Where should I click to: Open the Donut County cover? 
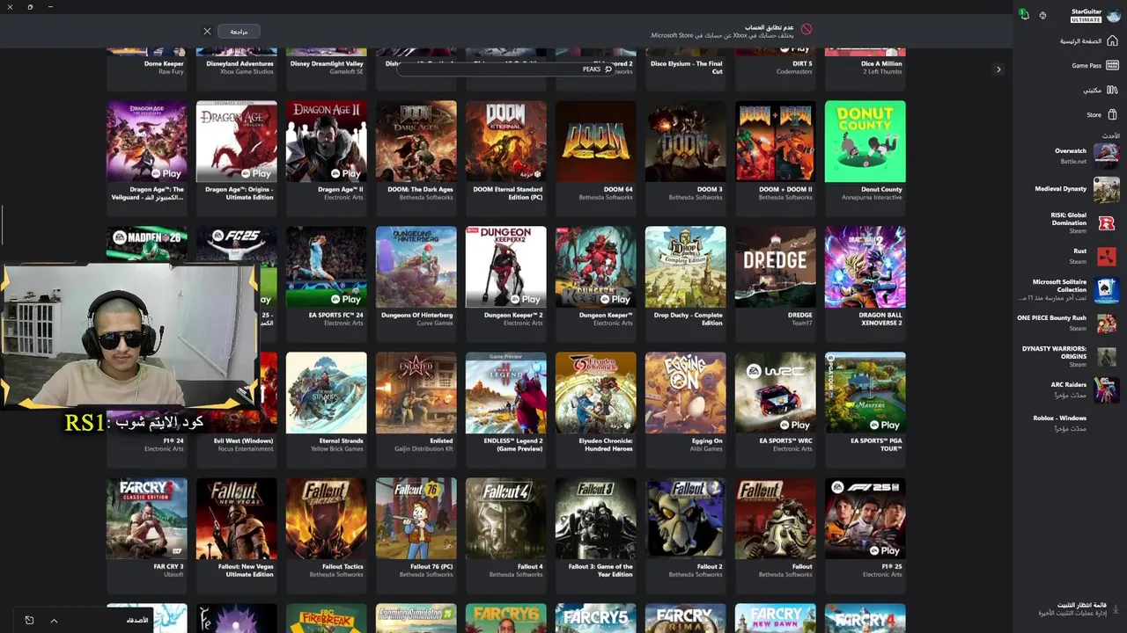pyautogui.click(x=866, y=142)
